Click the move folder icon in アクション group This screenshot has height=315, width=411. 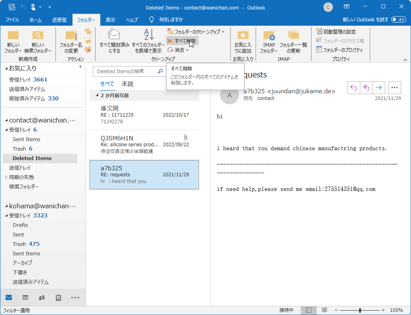click(x=88, y=41)
